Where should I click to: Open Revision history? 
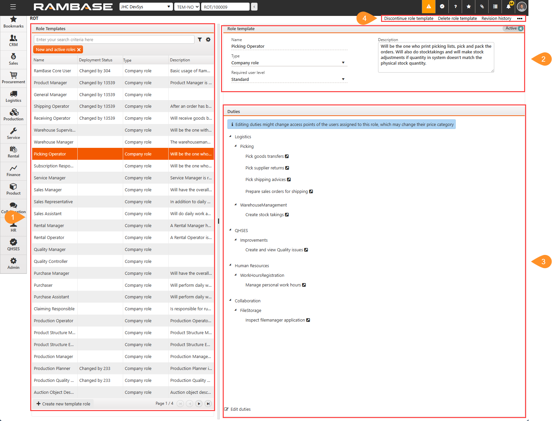[x=496, y=19]
